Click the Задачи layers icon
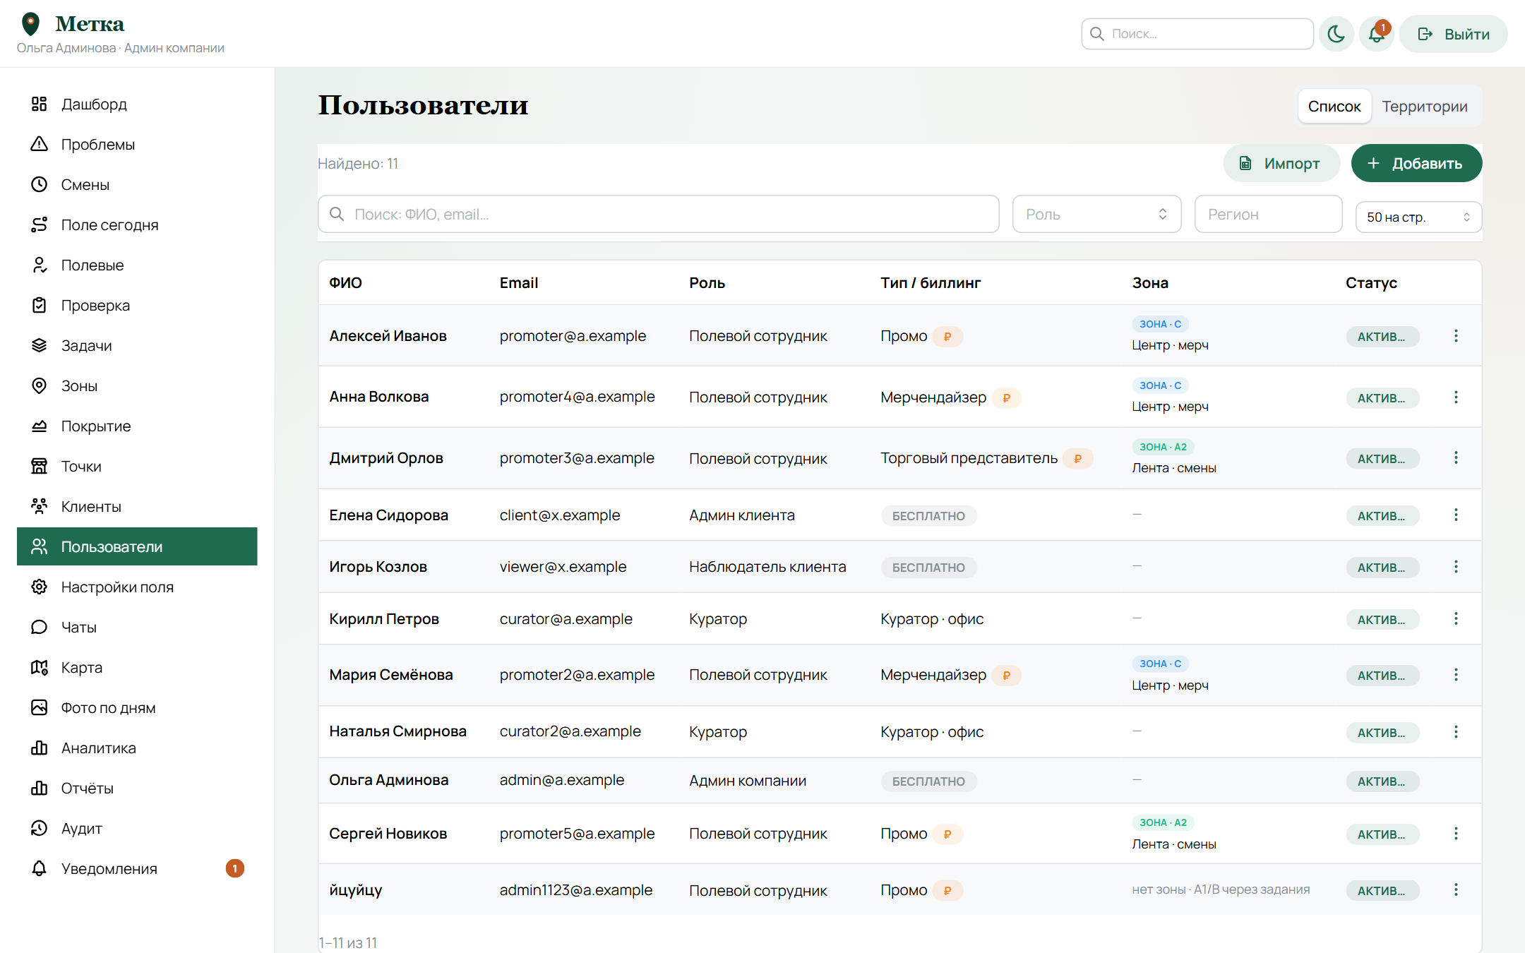This screenshot has height=953, width=1525. pos(40,345)
